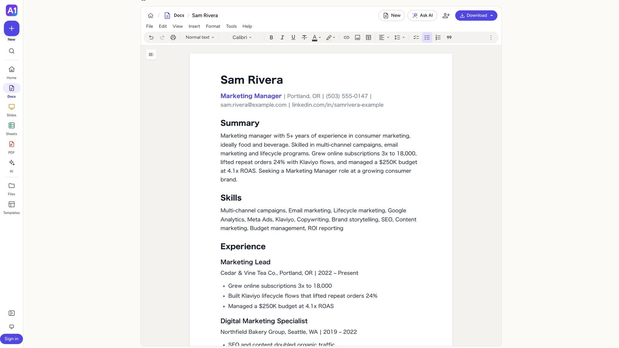
Task: Insert an image from the toolbar
Action: (357, 38)
